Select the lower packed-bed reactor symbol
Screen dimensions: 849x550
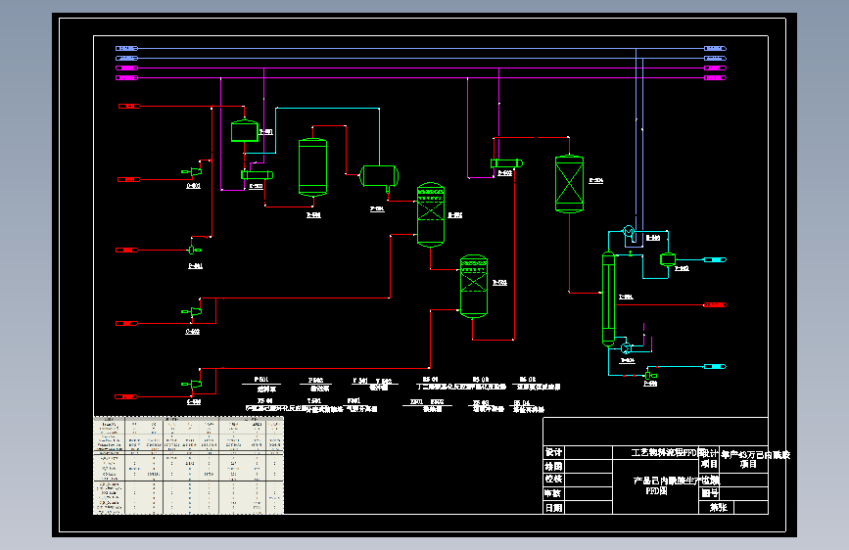[x=474, y=287]
